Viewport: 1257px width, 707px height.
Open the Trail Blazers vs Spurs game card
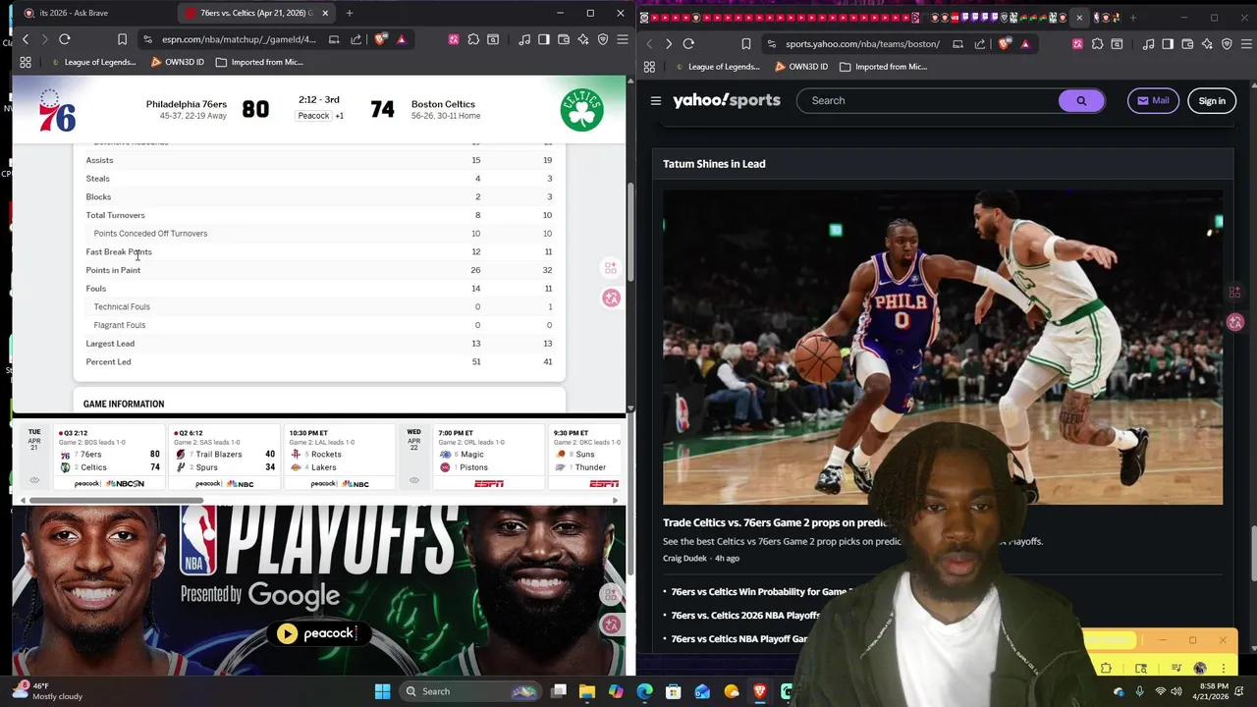tap(224, 458)
